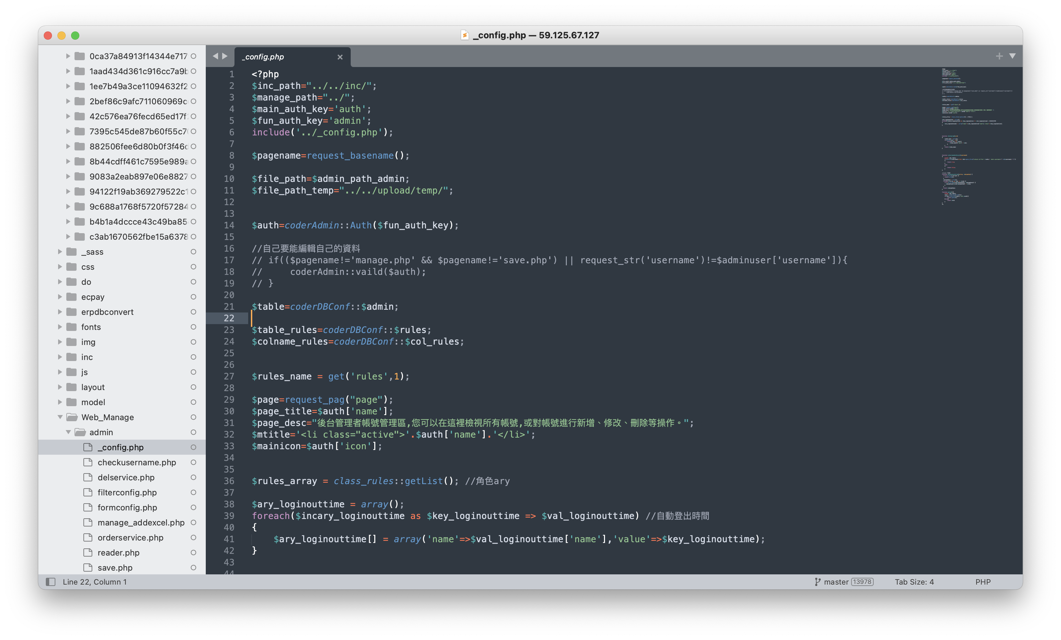Expand the do folder
Screen dimensions: 1061x640
[x=60, y=282]
